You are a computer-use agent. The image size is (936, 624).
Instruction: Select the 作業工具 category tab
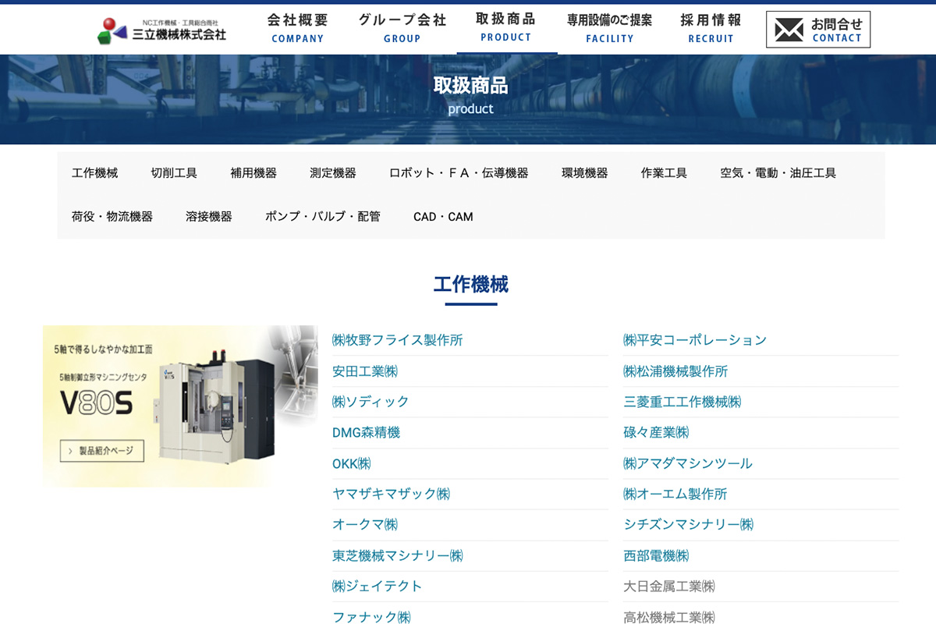pos(664,173)
